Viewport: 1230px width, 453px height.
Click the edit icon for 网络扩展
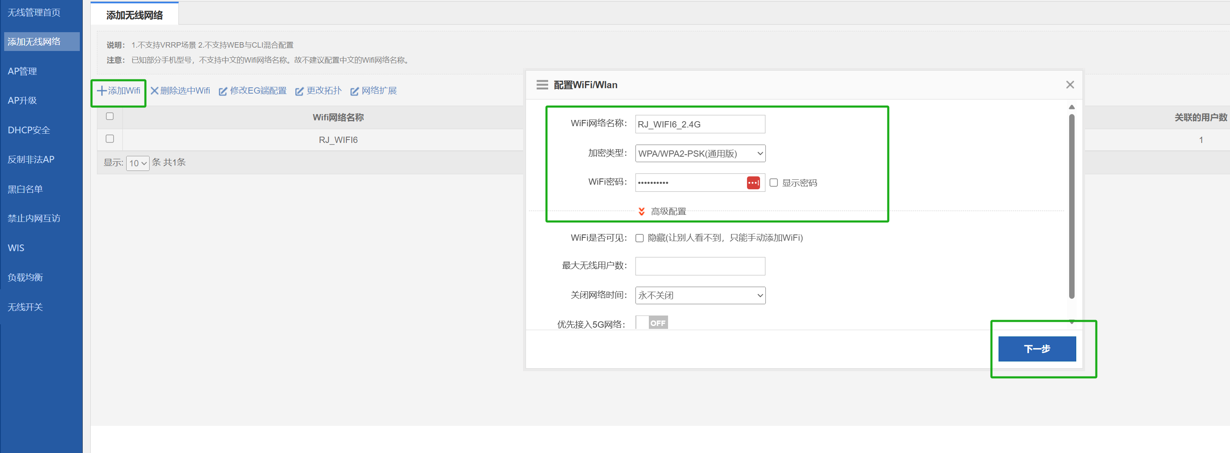(354, 91)
